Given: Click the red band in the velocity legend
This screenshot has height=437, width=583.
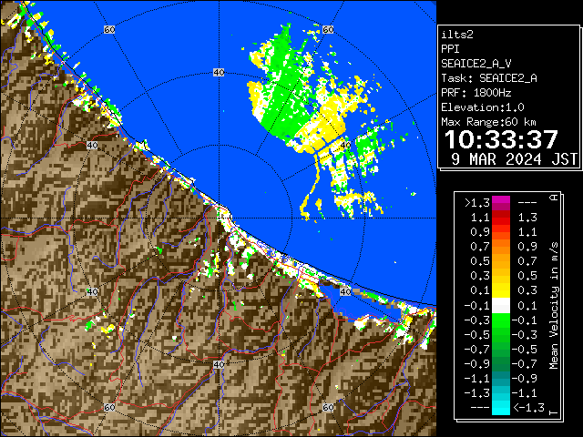Looking at the screenshot, I should (x=501, y=218).
